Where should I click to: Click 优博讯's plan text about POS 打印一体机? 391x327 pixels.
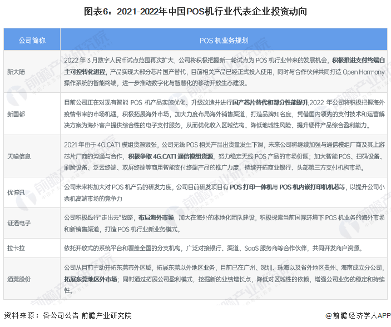coord(224,192)
